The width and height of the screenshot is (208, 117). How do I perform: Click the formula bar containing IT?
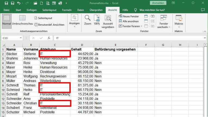point(128,38)
